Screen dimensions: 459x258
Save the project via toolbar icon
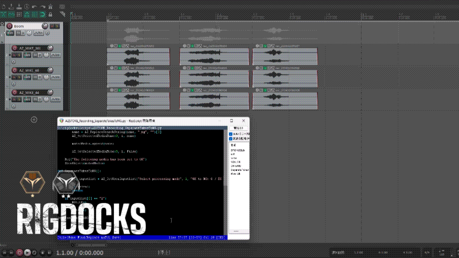click(x=19, y=6)
